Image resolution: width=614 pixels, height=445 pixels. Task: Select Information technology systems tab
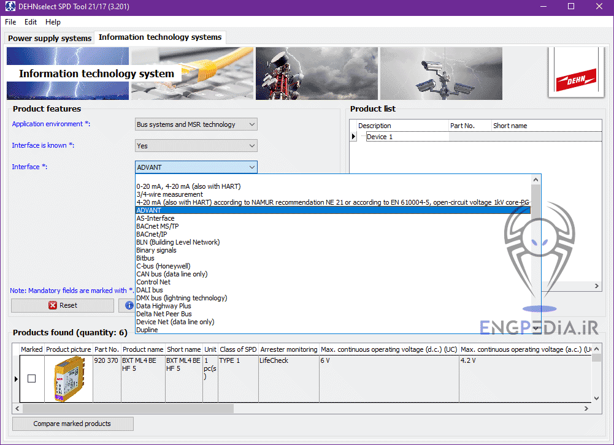[159, 37]
